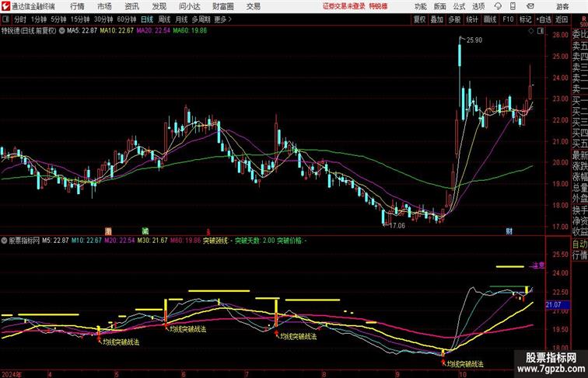The height and width of the screenshot is (378, 588).
Task: Click +自选 to add to watchlist
Action: pyautogui.click(x=544, y=19)
